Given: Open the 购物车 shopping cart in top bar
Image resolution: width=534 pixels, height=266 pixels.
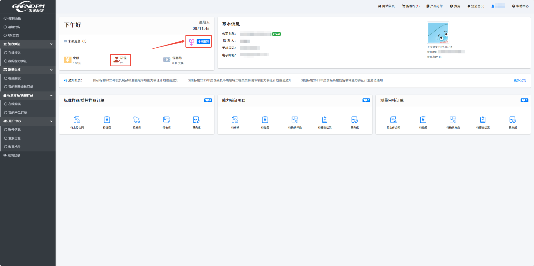Looking at the screenshot, I should [411, 6].
